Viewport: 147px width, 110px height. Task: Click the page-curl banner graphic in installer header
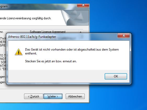75,18
